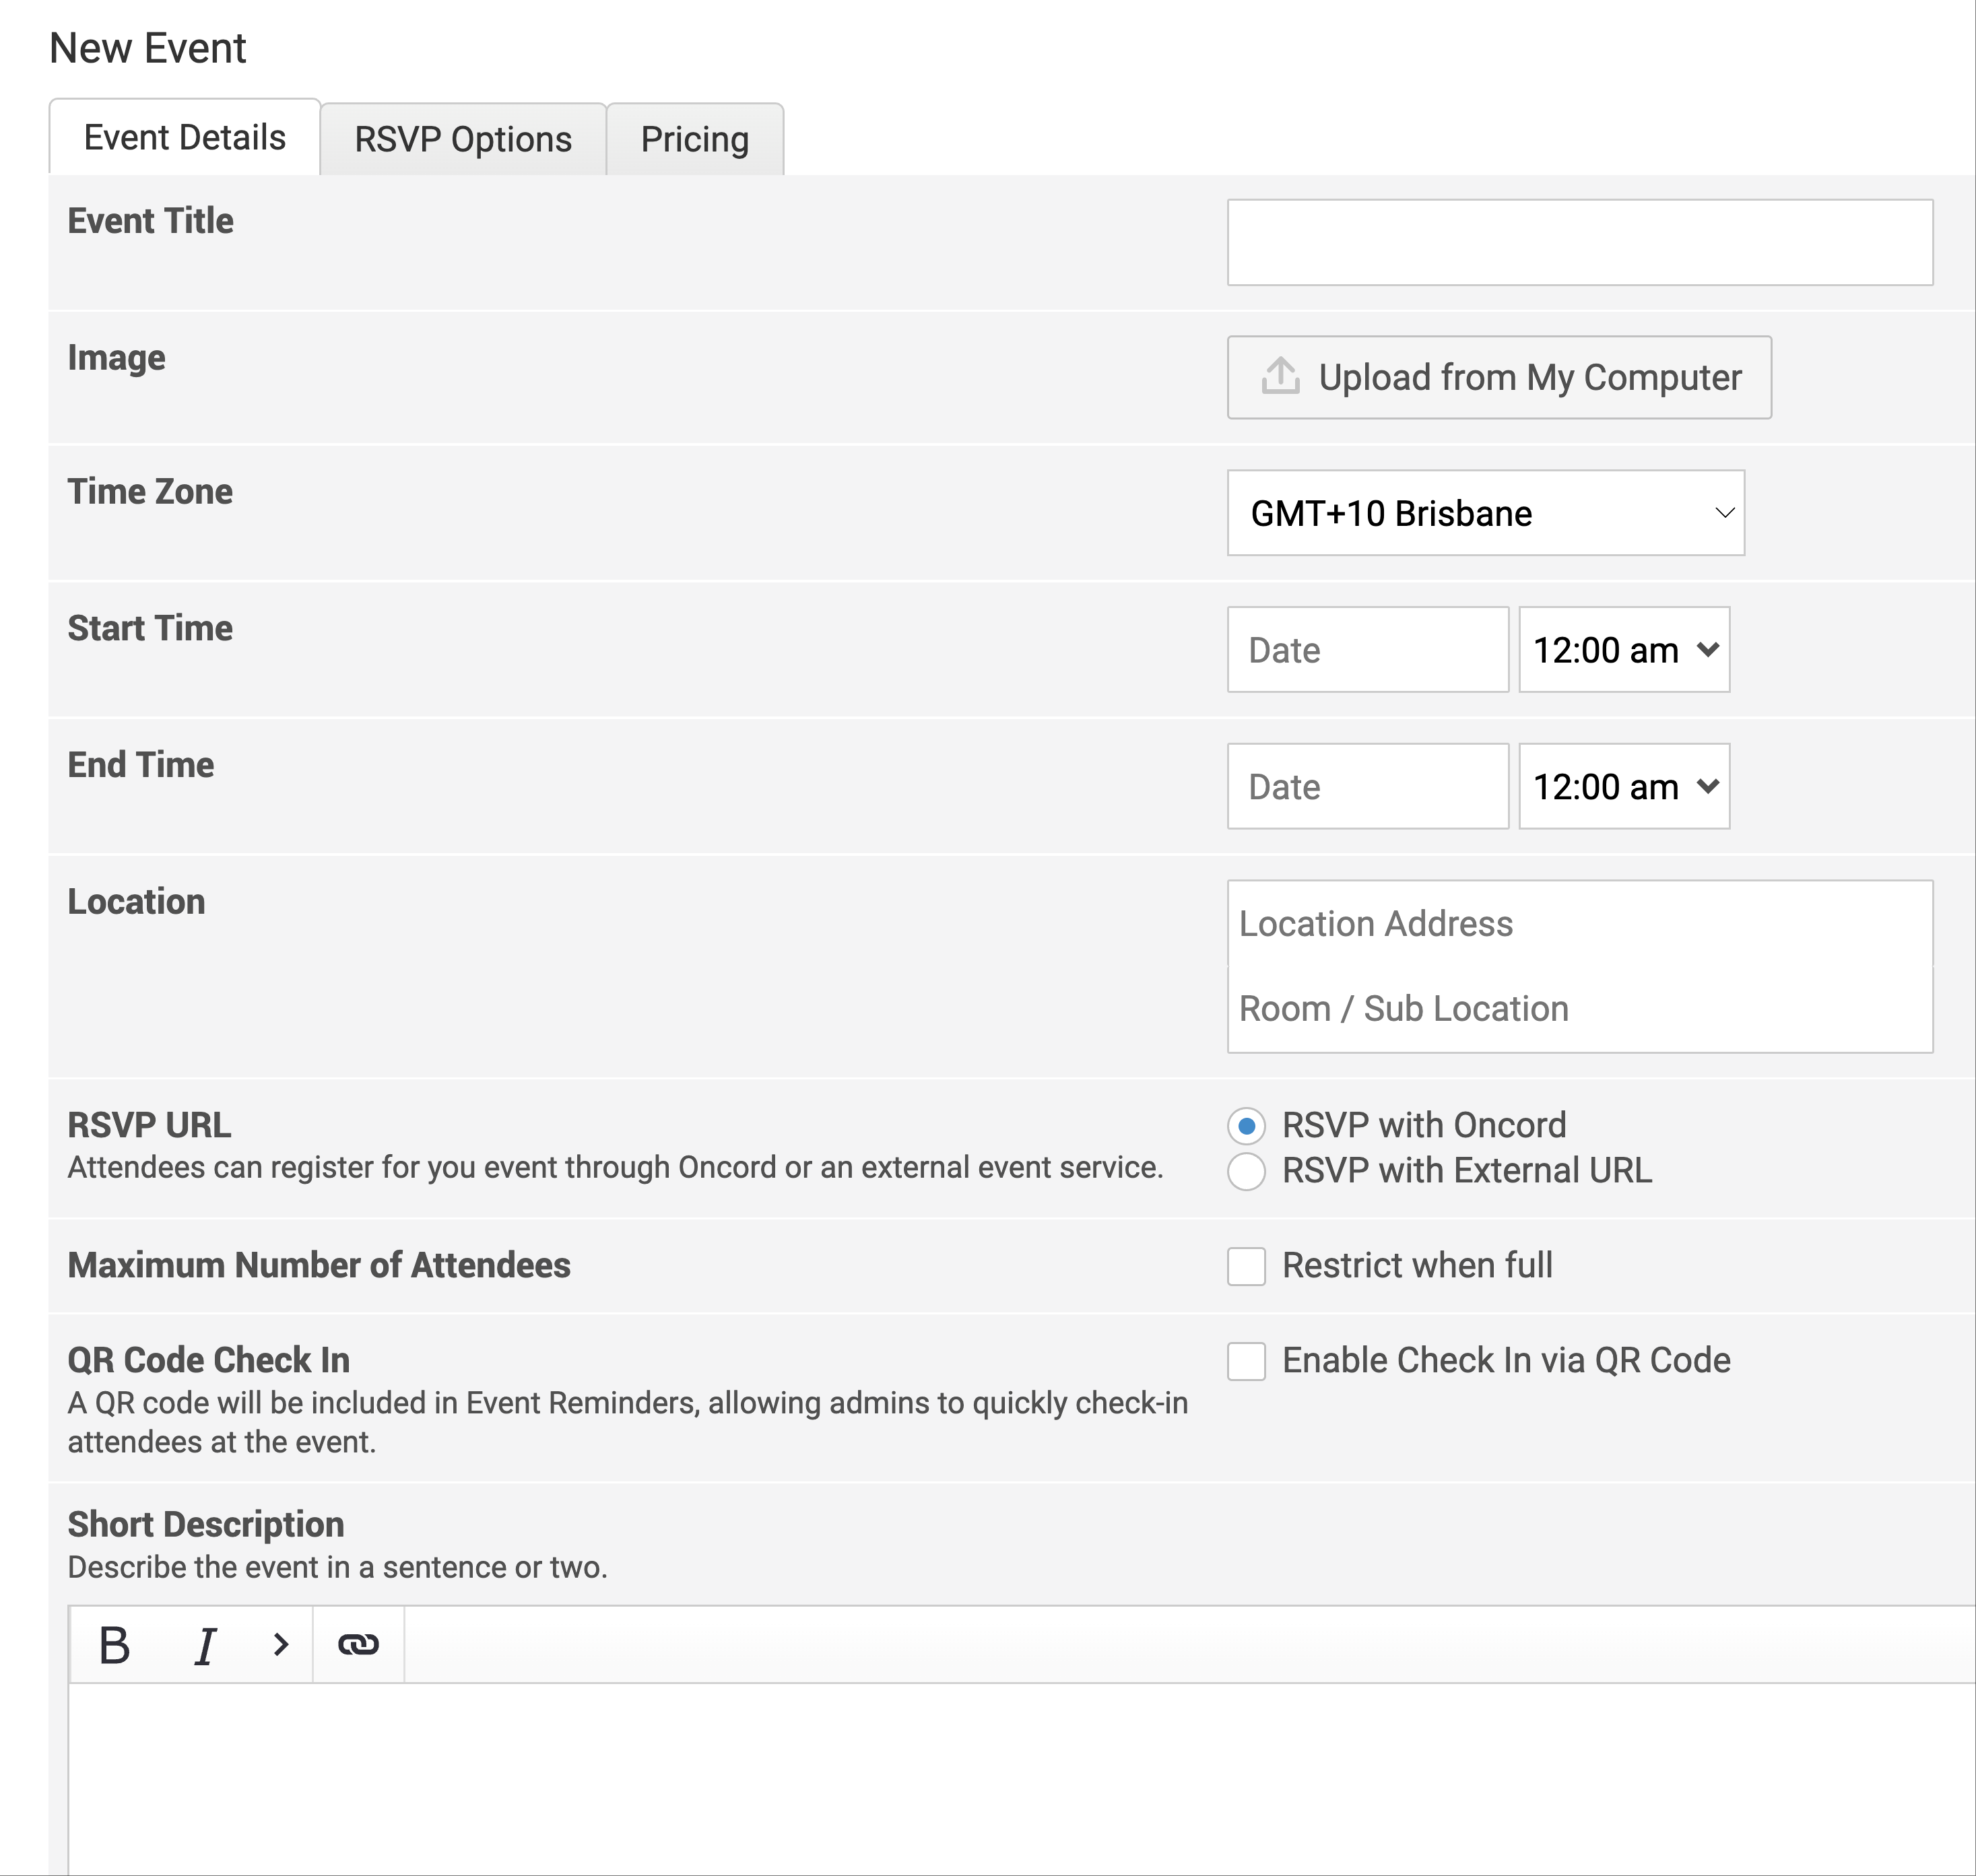The height and width of the screenshot is (1876, 1976).
Task: Enable Restrict when full checkbox
Action: click(x=1246, y=1266)
